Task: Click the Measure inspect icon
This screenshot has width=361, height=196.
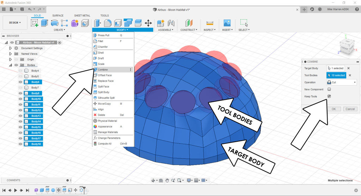Action: coord(210,23)
